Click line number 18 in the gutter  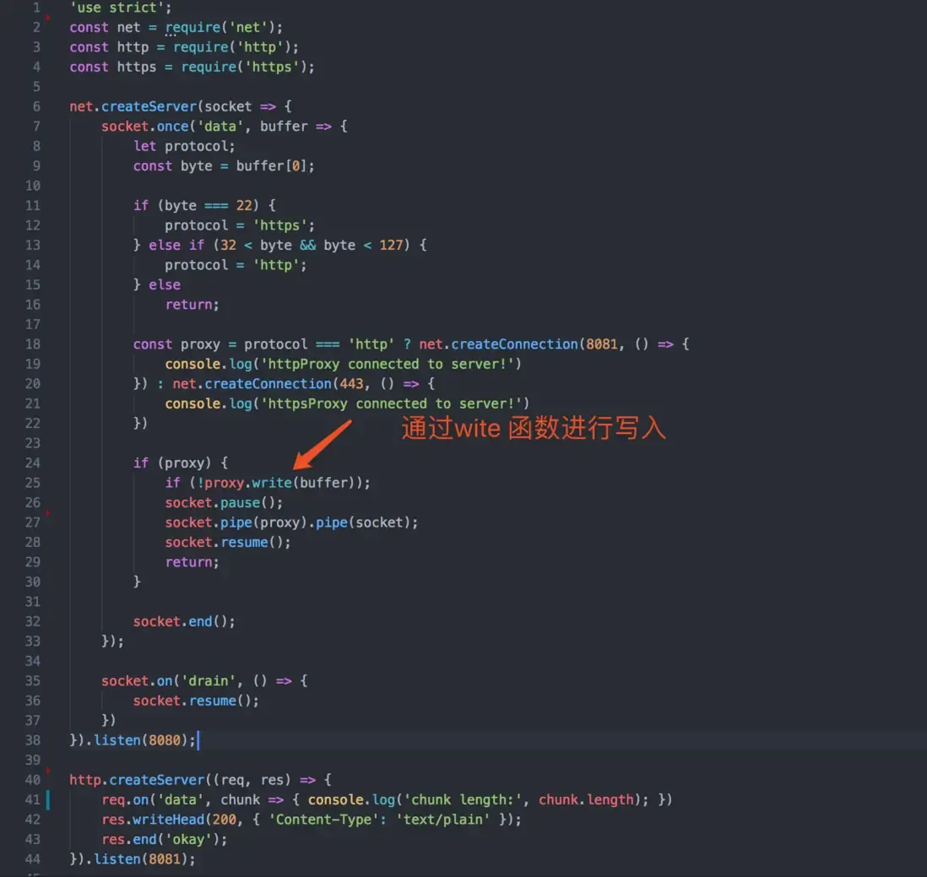pos(33,344)
